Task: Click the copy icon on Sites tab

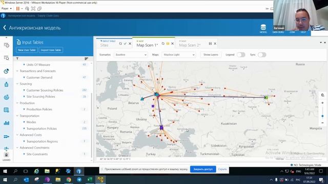Action: pyautogui.click(x=120, y=43)
